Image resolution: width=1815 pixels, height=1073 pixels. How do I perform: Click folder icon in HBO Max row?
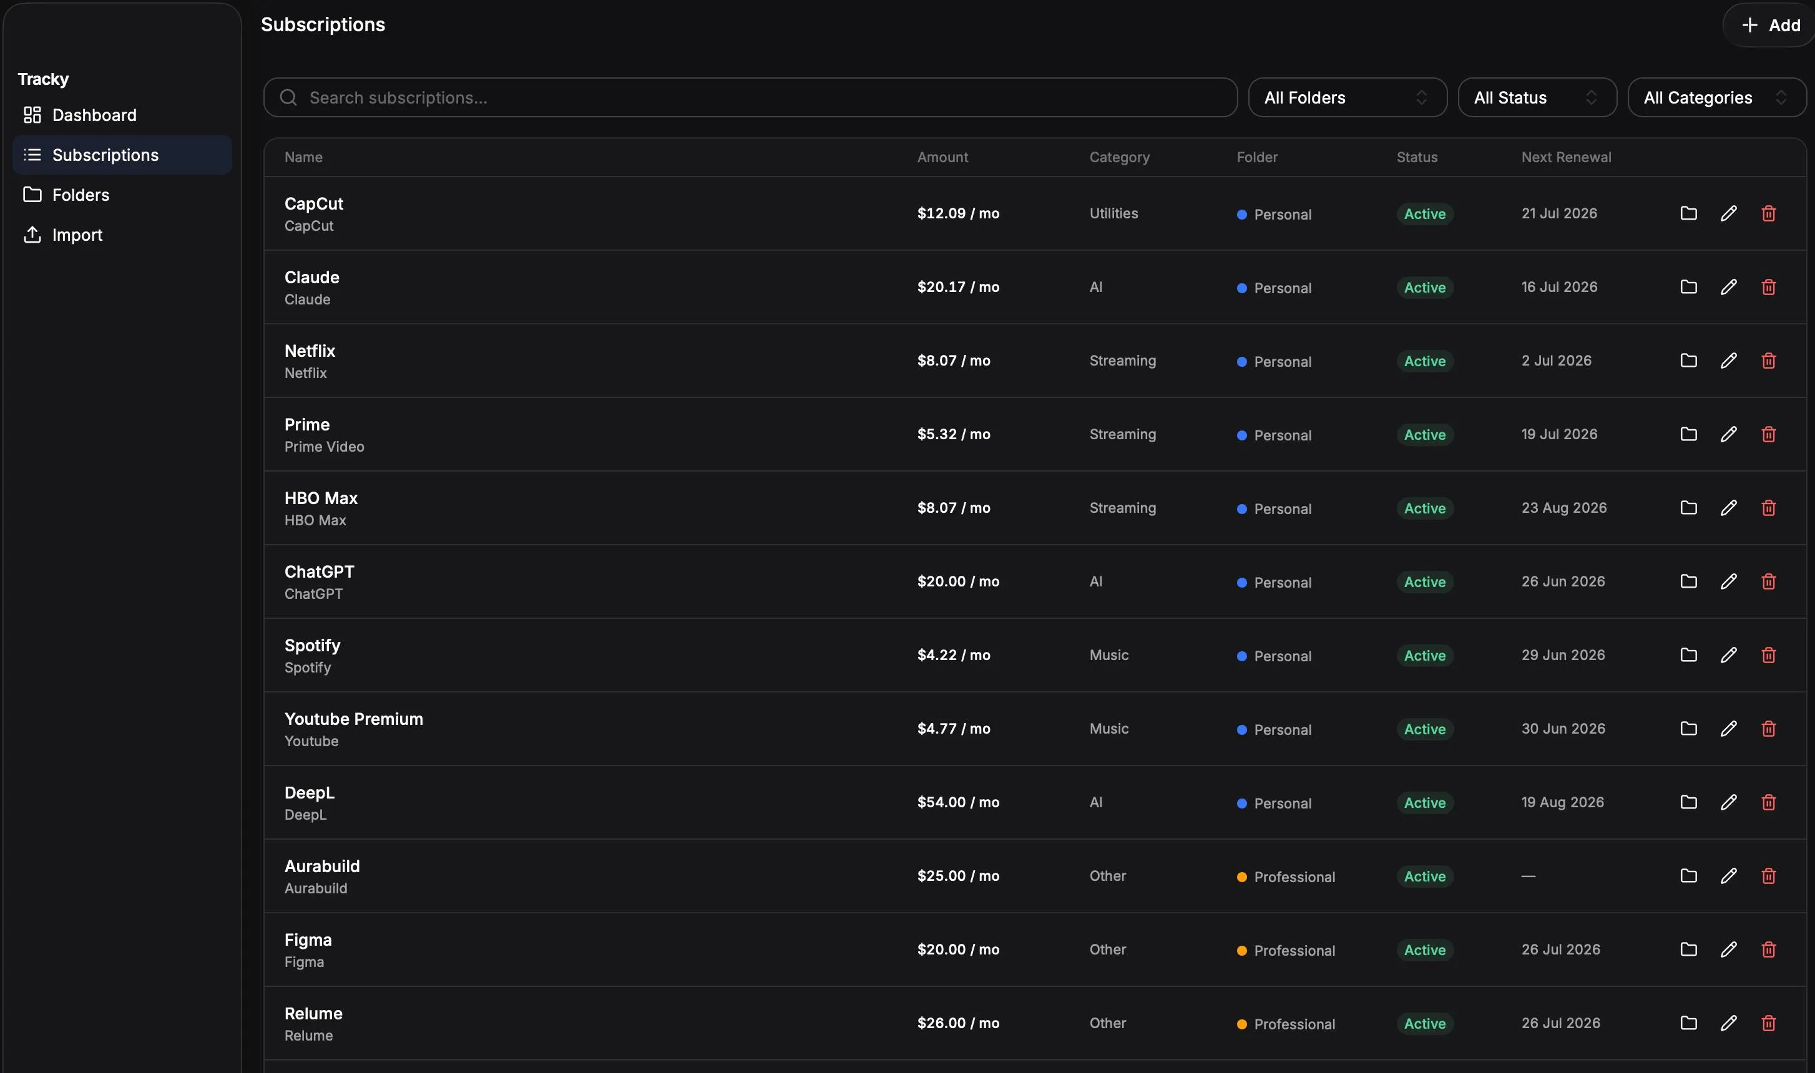[x=1688, y=508]
